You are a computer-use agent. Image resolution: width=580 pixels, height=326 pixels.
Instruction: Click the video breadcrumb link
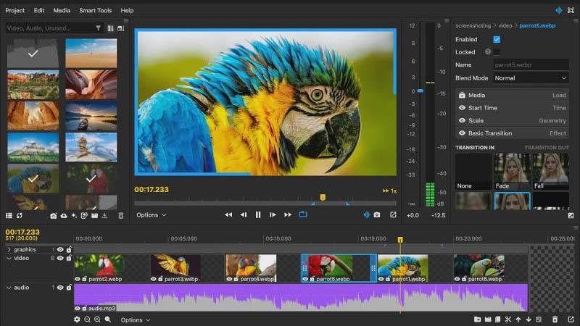point(505,25)
